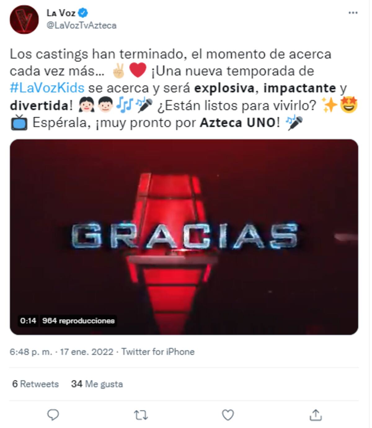Open the 17 ene. 2022 date link

coord(86,352)
